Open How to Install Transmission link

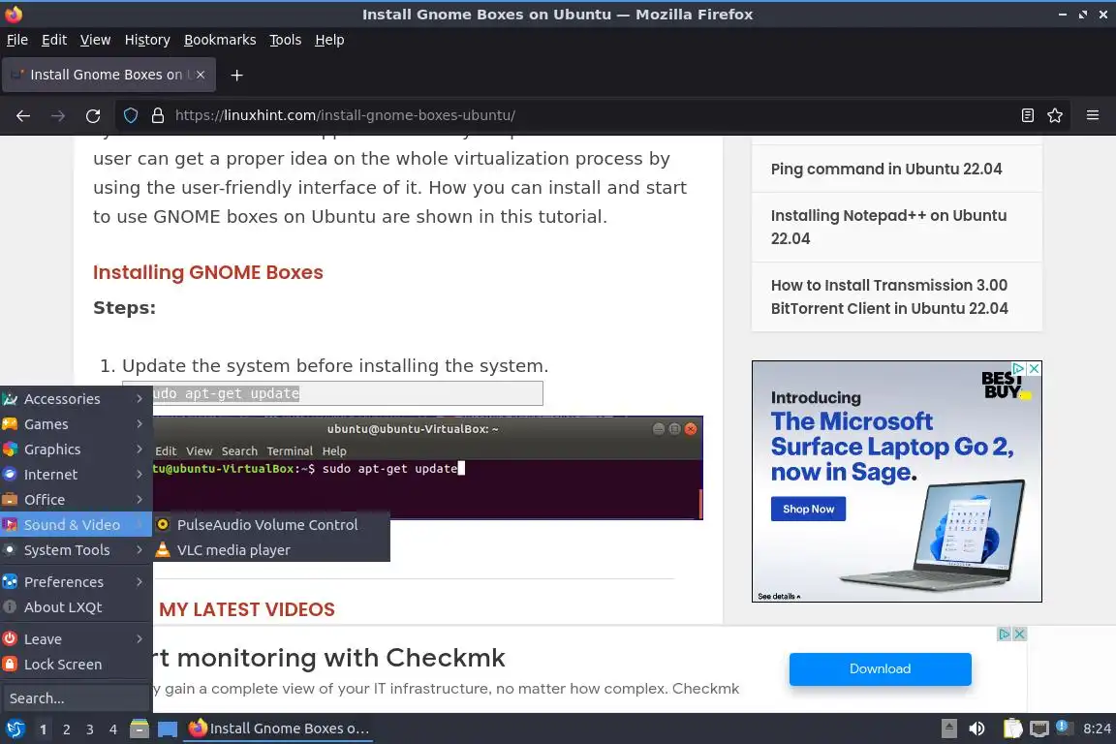tap(889, 296)
